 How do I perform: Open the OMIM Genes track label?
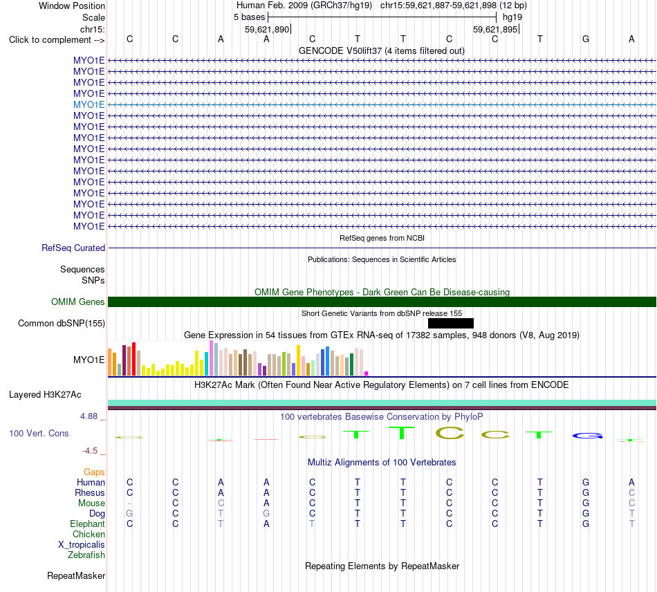[78, 302]
